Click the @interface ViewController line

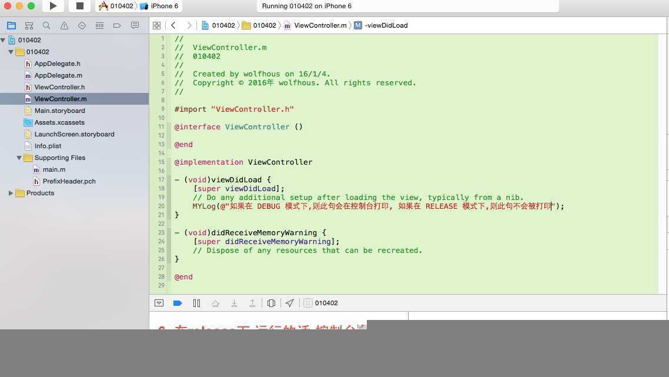click(x=238, y=127)
